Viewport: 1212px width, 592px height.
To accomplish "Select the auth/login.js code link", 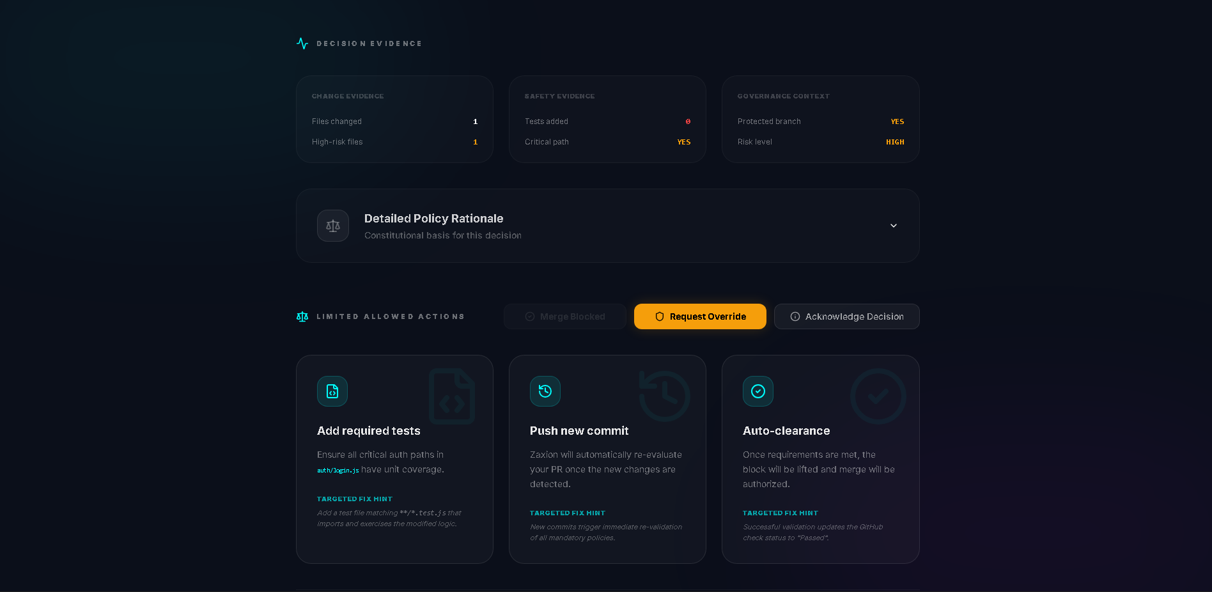I will coord(338,470).
